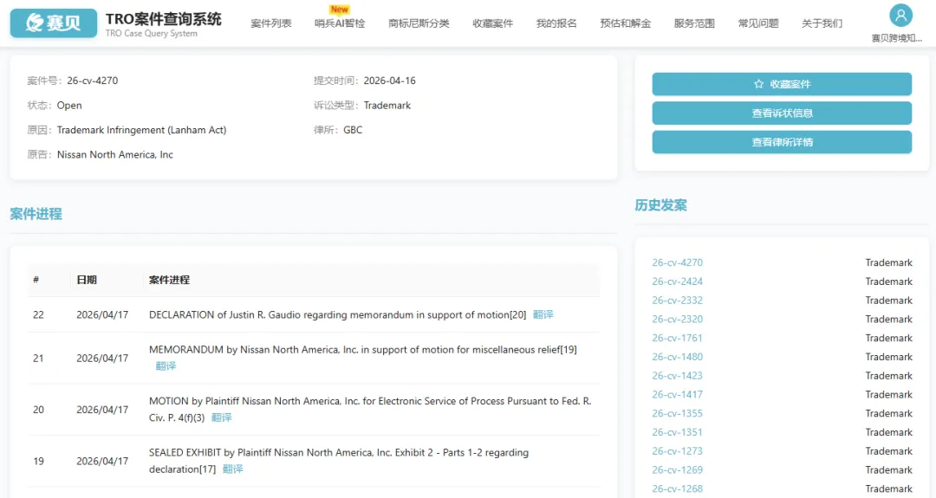Go to 商标尼斯分类 page
This screenshot has width=936, height=498.
(419, 23)
